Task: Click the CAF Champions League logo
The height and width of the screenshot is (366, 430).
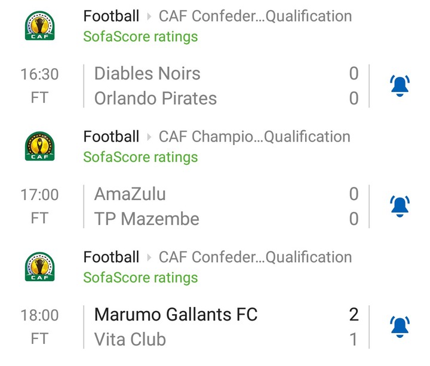Action: (40, 146)
